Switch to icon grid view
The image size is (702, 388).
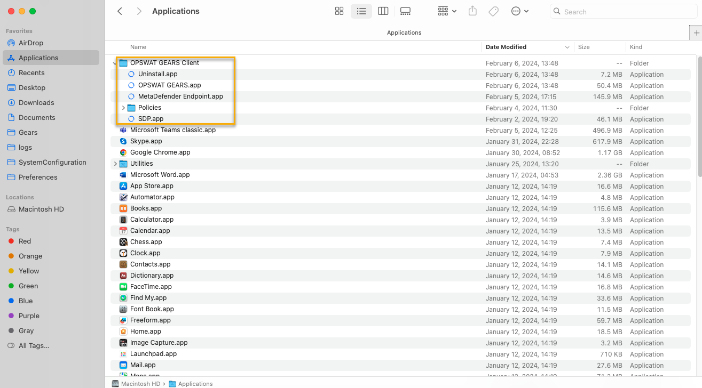(x=339, y=11)
